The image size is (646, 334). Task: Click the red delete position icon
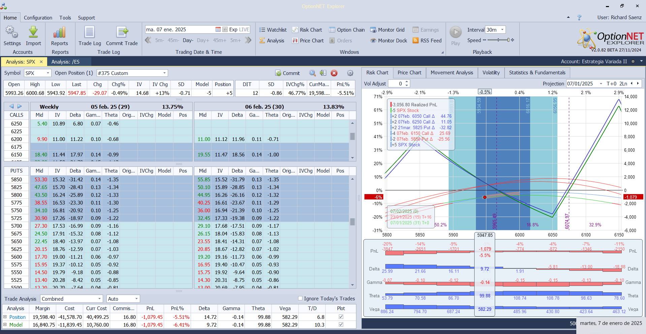334,73
